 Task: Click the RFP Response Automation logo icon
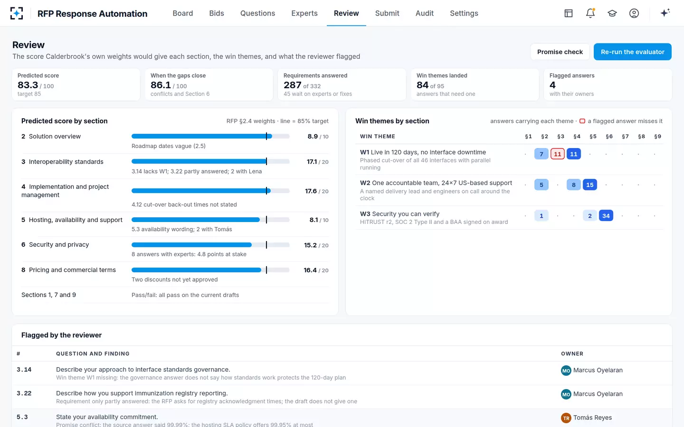pyautogui.click(x=17, y=13)
